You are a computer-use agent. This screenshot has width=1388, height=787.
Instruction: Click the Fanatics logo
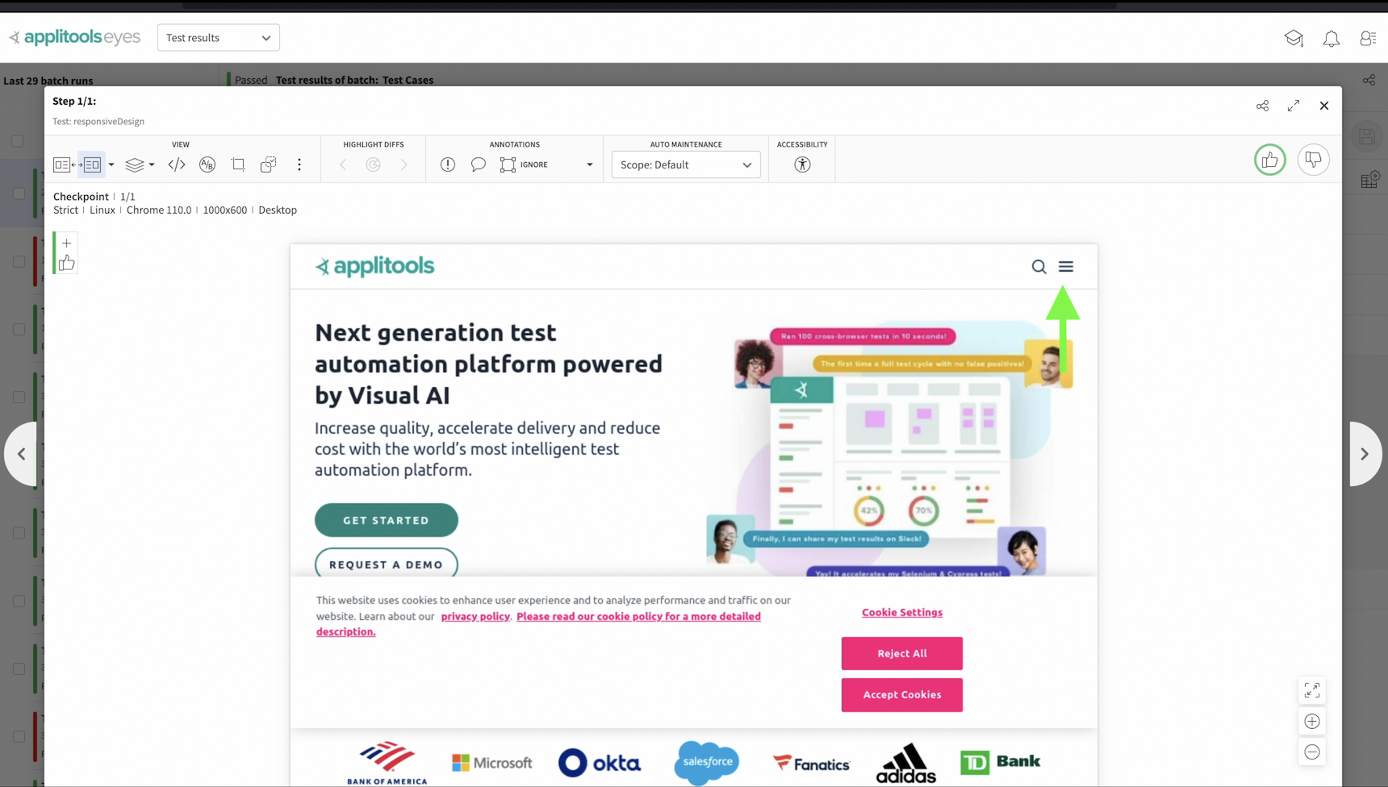click(811, 763)
